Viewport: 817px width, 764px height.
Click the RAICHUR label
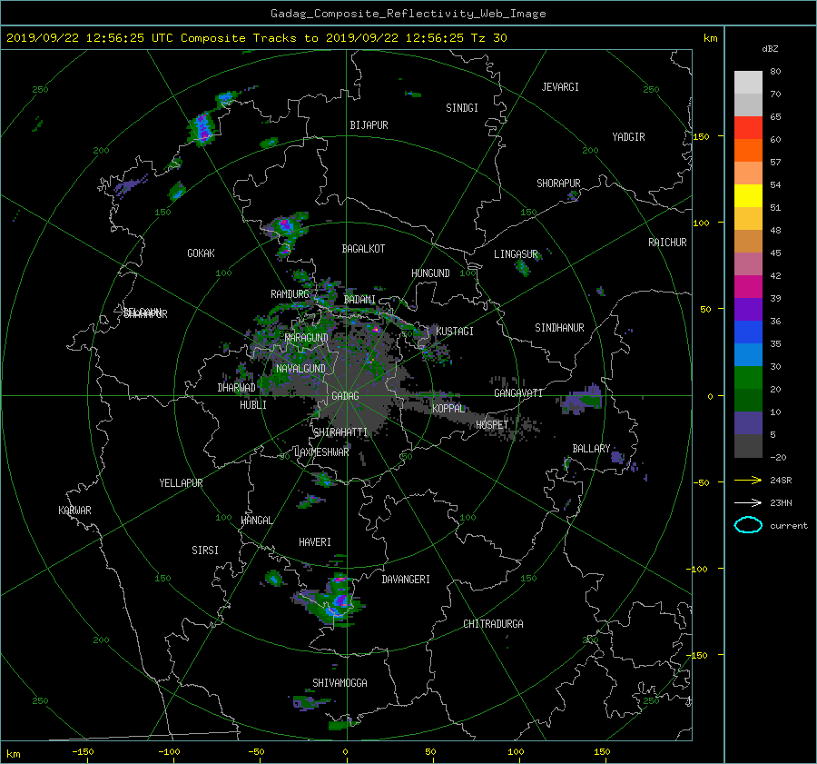(667, 243)
